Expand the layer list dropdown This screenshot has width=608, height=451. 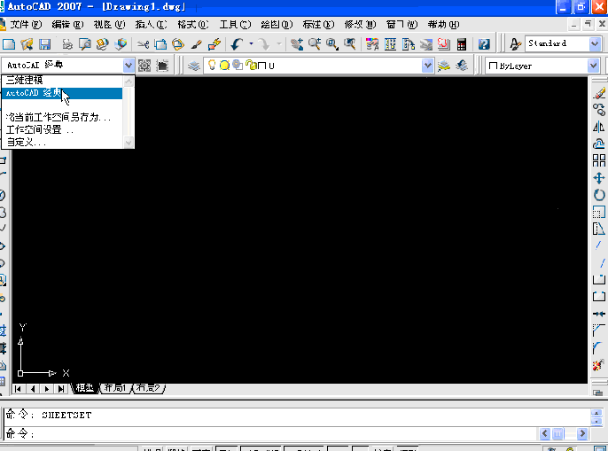pos(428,66)
